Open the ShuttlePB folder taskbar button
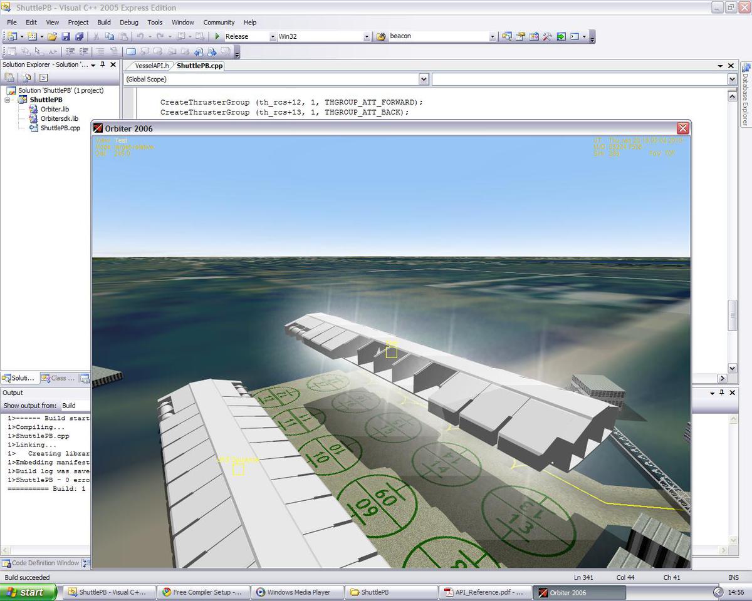Viewport: 752px width, 601px height. [x=391, y=592]
